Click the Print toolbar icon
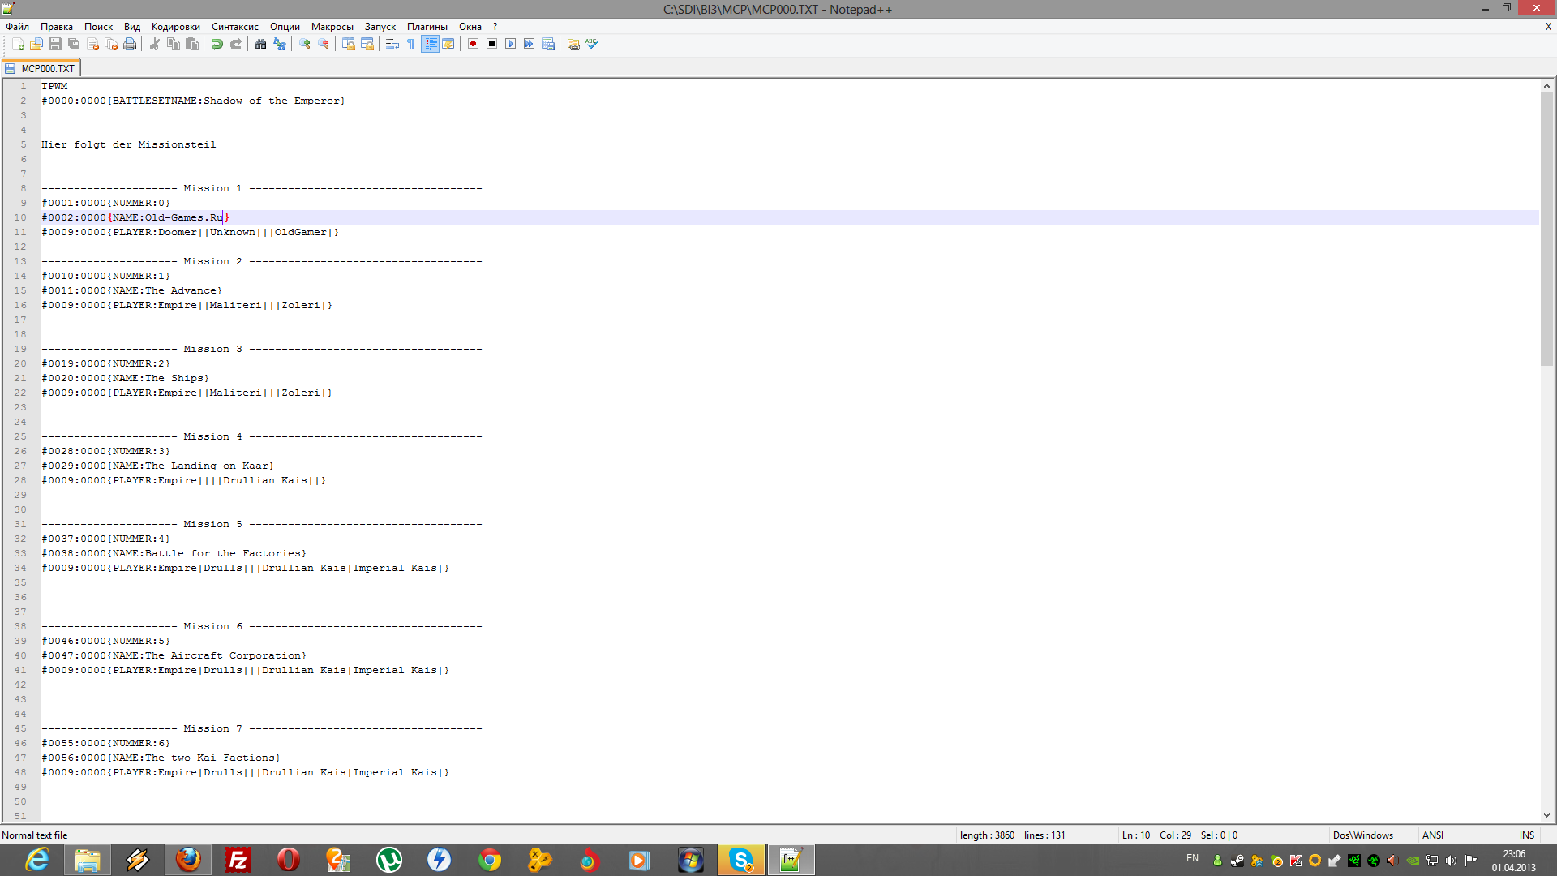1557x876 pixels. click(x=130, y=44)
